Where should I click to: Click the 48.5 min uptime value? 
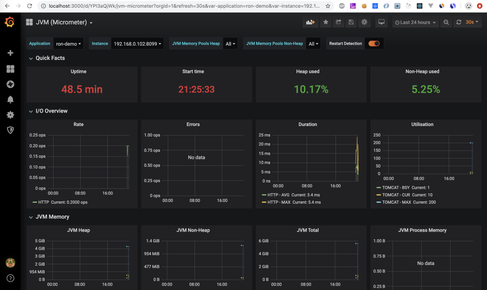[x=82, y=89]
